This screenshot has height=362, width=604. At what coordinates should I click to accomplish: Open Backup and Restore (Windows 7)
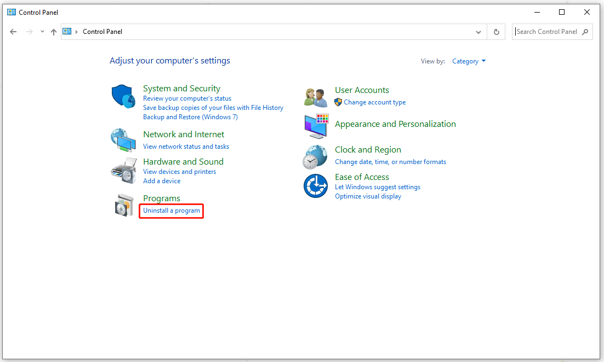click(190, 117)
